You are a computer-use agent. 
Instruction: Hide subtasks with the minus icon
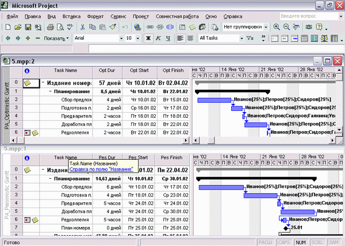point(38,39)
